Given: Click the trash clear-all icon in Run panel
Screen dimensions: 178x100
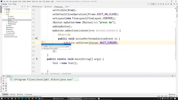Looking at the screenshot, I should coord(6,91).
